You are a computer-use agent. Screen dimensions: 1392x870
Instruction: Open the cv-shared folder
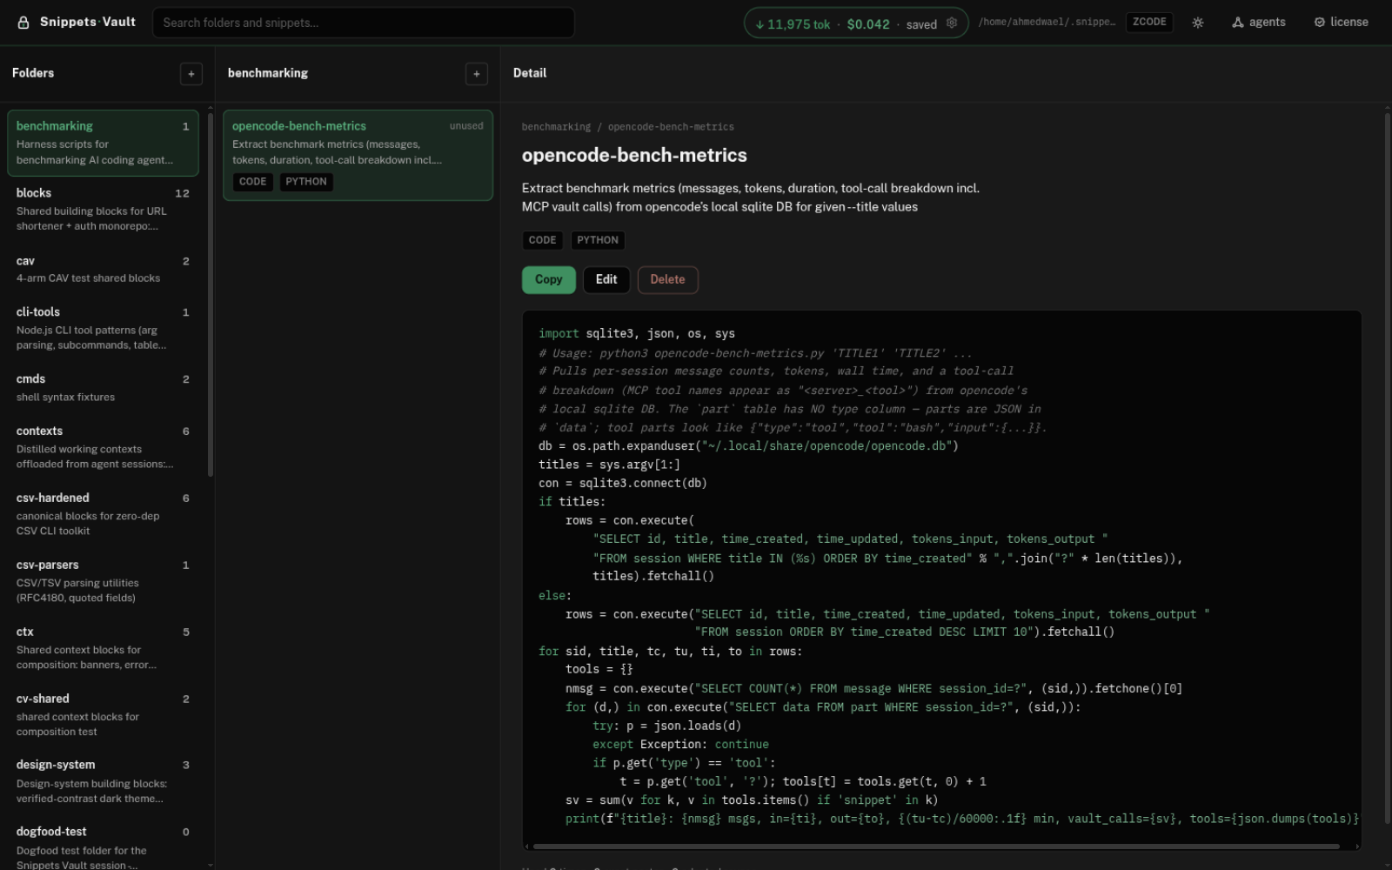[103, 714]
